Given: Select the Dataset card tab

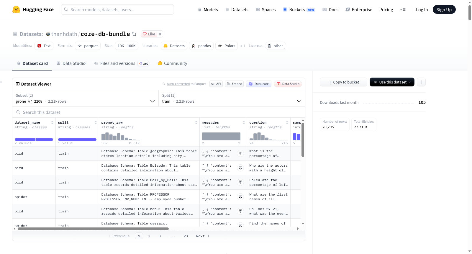Looking at the screenshot, I should pos(32,63).
